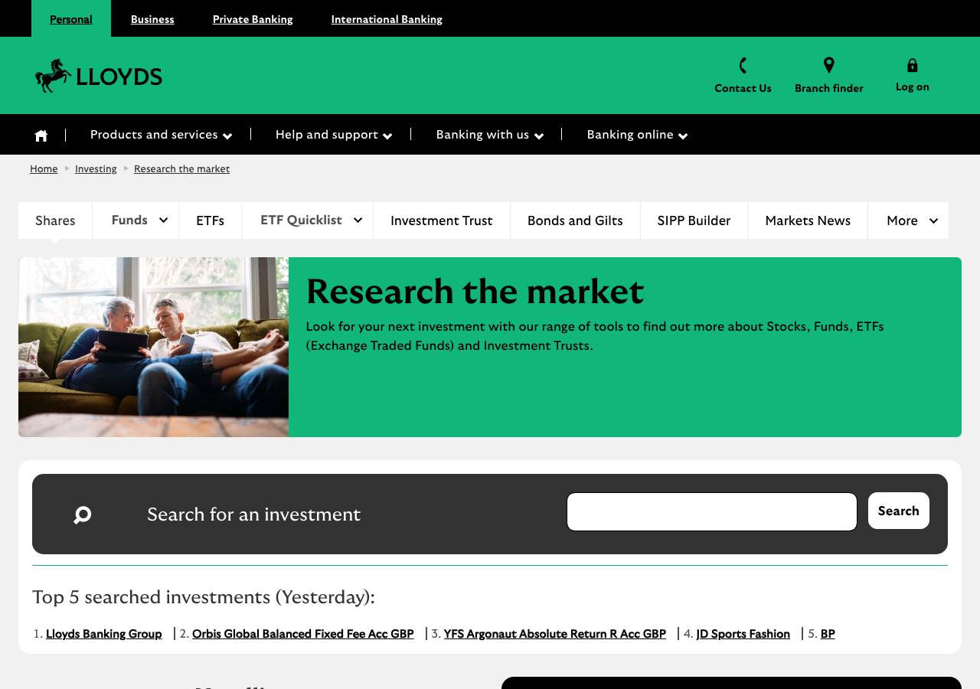980x689 pixels.
Task: Click the 'Search for an investment' label
Action: point(253,514)
